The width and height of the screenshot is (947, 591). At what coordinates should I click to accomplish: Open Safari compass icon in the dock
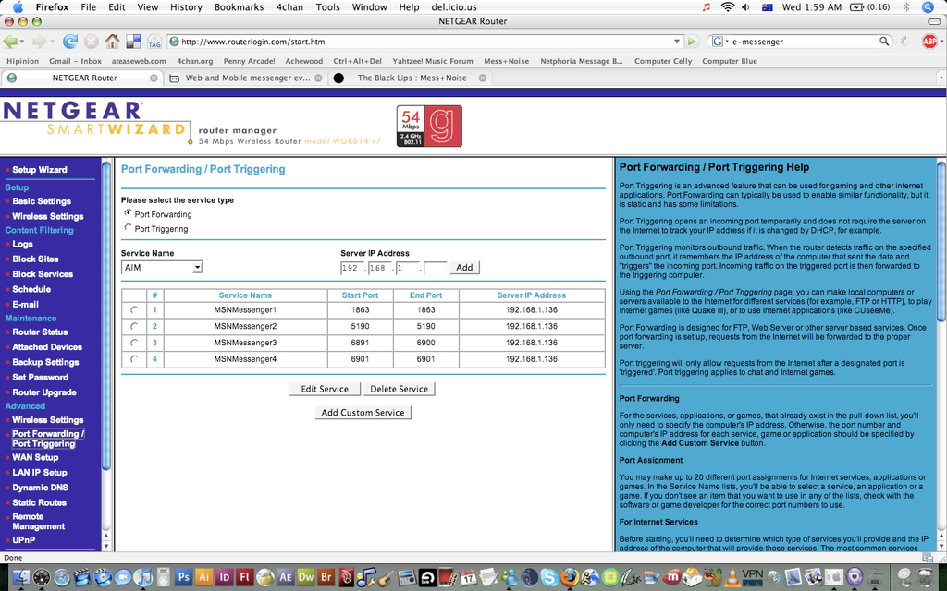[x=62, y=577]
